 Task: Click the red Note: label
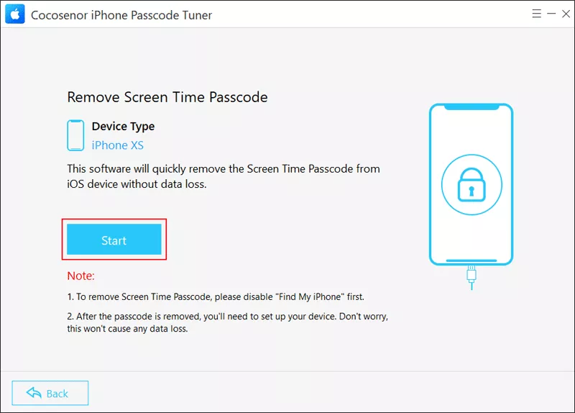tap(80, 276)
